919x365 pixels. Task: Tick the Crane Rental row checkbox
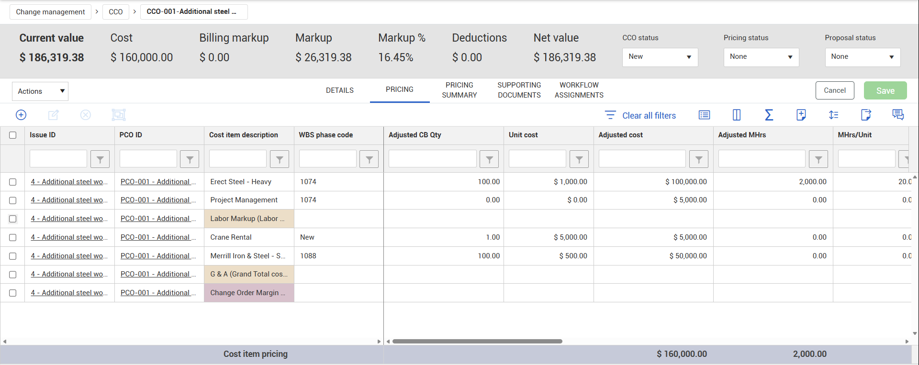pyautogui.click(x=13, y=238)
